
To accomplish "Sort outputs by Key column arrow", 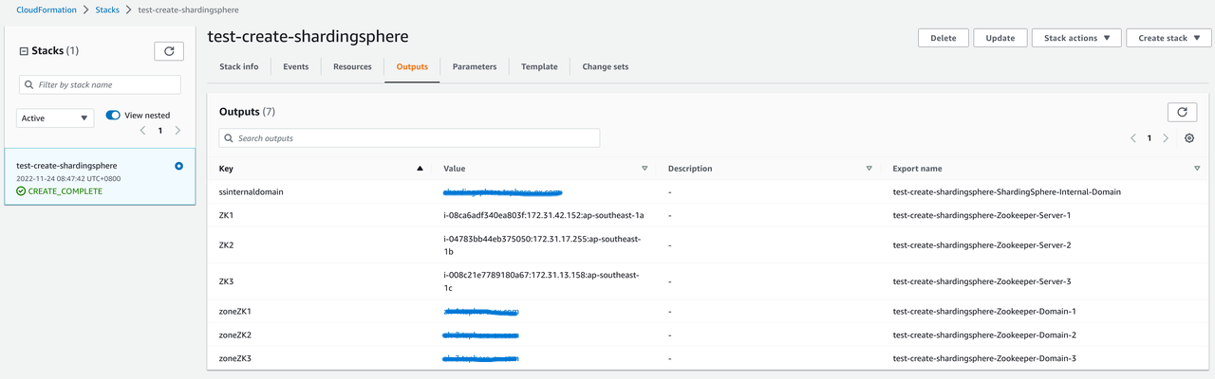I will click(x=420, y=169).
